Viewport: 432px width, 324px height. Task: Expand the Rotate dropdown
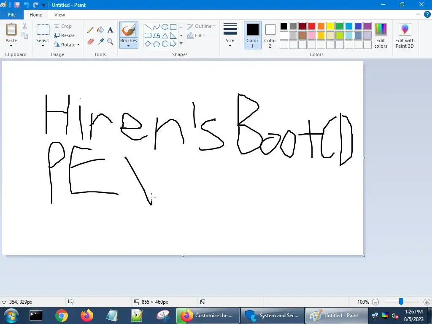(x=78, y=45)
